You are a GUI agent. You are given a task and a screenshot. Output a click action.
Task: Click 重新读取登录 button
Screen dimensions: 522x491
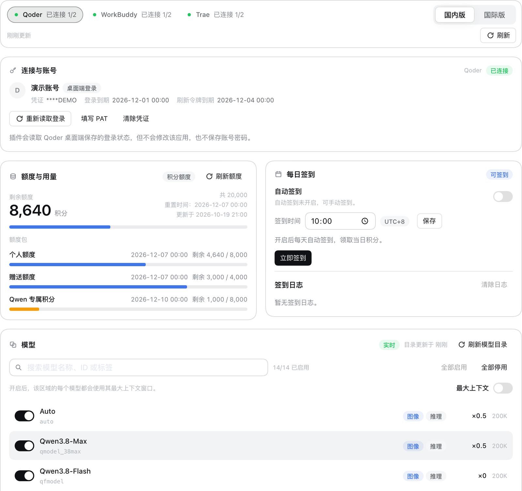(x=40, y=119)
